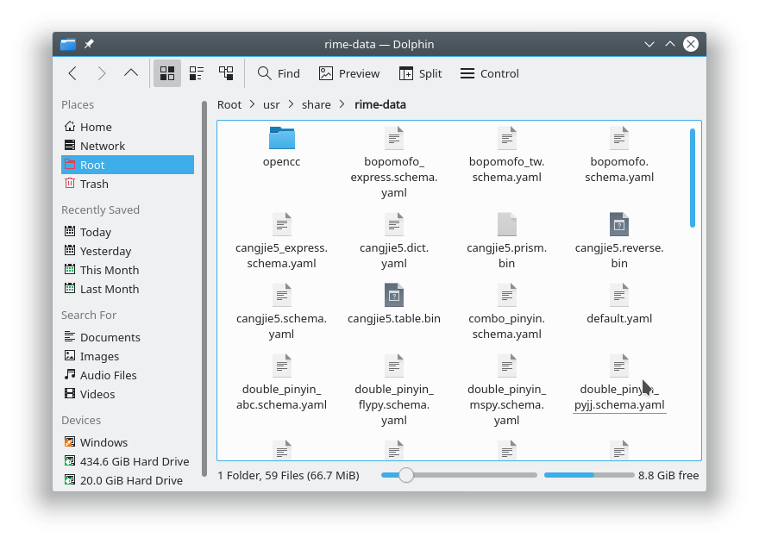Viewport: 759px width, 544px height.
Task: Search for Documents
Action: [x=128, y=337]
